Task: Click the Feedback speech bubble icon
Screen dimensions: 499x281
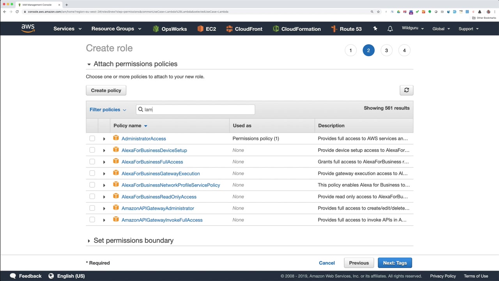Action: coord(13,276)
